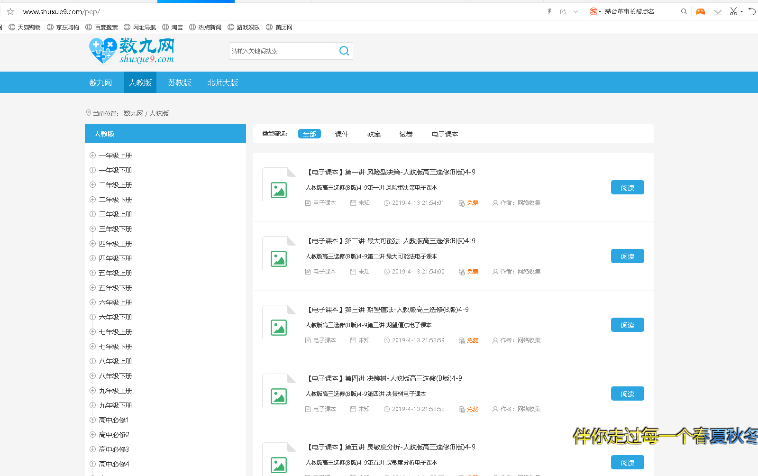Open the 天猫购物 bookmark
The image size is (758, 476).
(25, 27)
